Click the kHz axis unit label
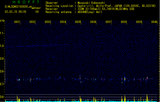 2,21
